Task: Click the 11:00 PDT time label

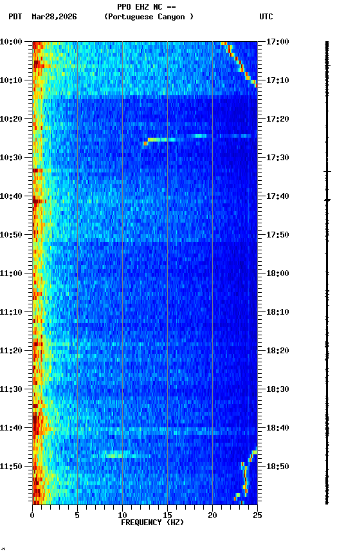Action: (11, 273)
